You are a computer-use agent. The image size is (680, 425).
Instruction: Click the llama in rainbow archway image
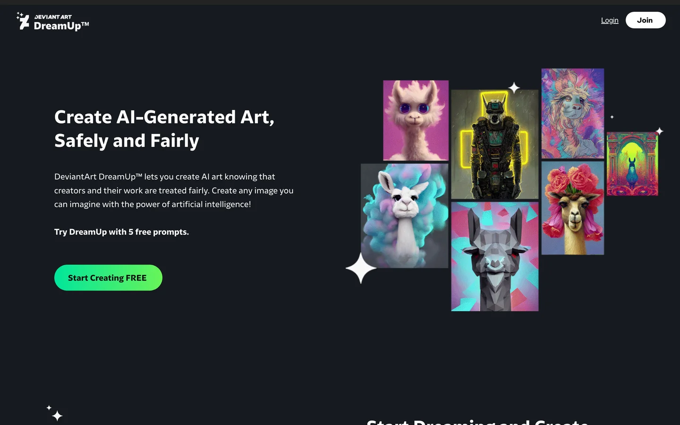(x=632, y=164)
